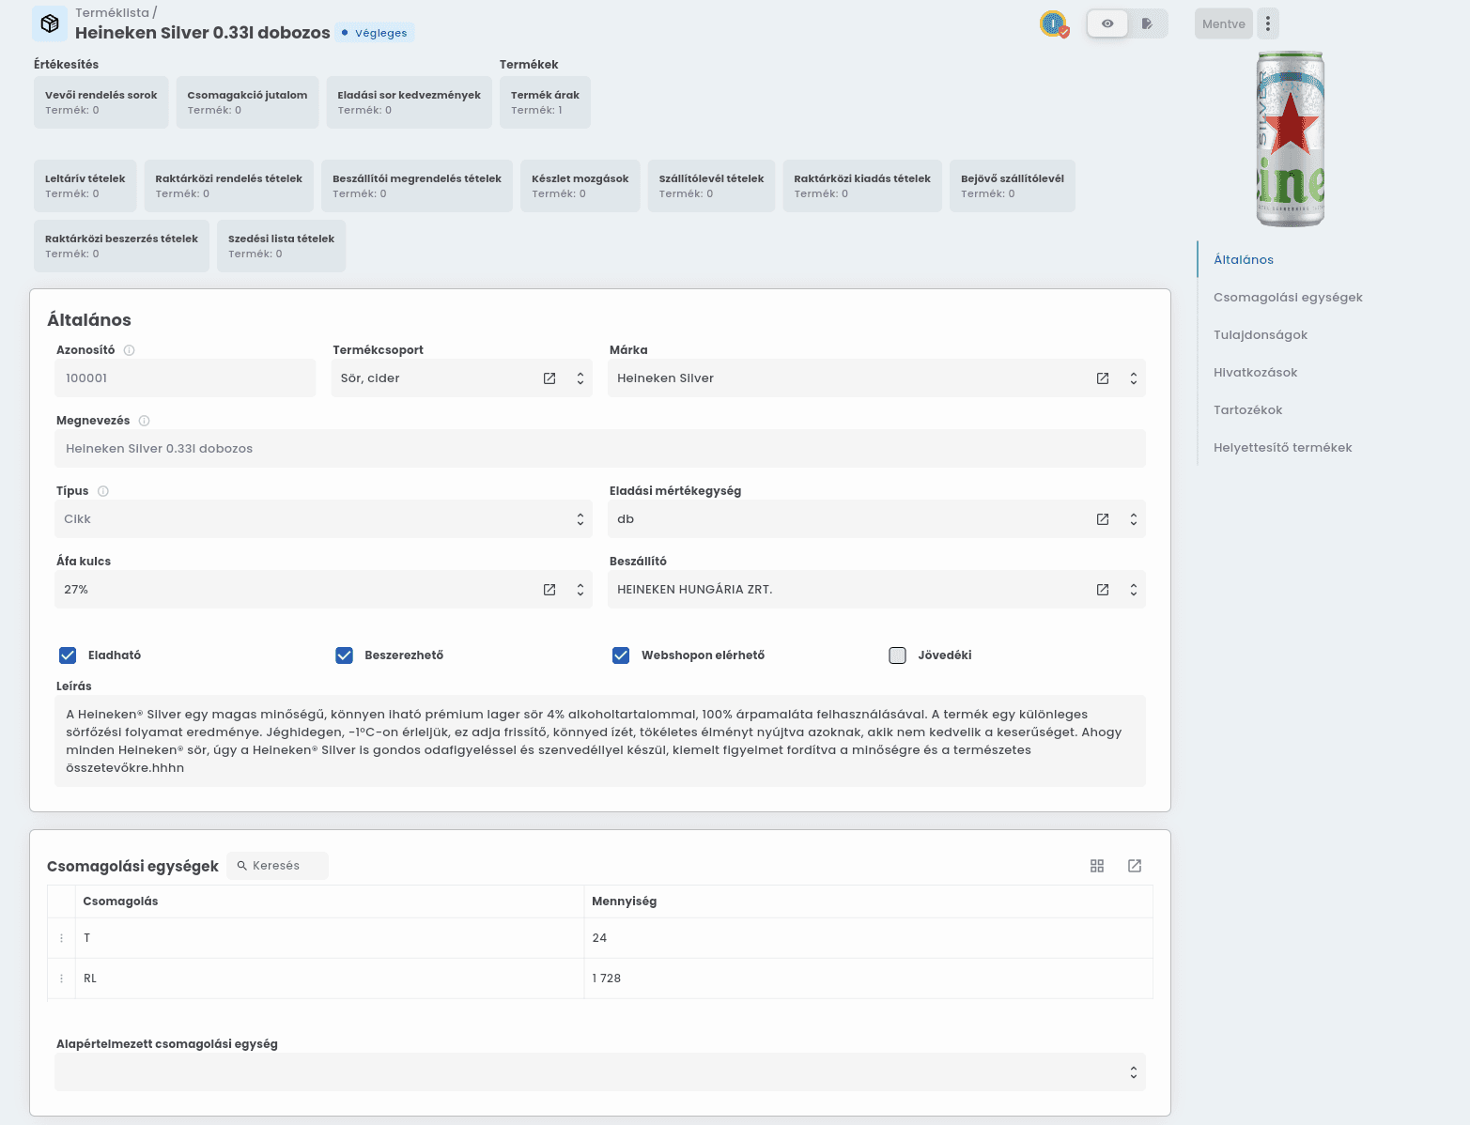This screenshot has width=1470, height=1125.
Task: Go to Hivatkozások sidebar section
Action: [1255, 373]
